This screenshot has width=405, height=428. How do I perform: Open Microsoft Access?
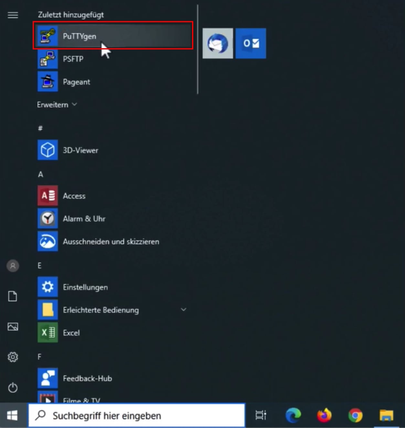(x=74, y=196)
